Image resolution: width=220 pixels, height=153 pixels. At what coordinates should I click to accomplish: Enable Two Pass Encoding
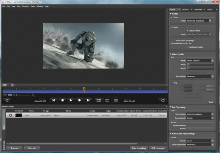point(187,47)
